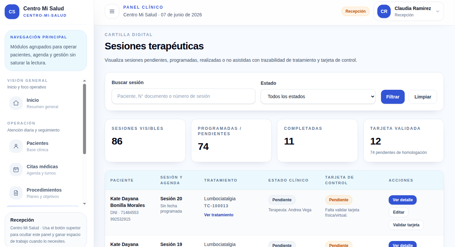455x247 pixels.
Task: Click the Limpiar button
Action: click(x=423, y=97)
